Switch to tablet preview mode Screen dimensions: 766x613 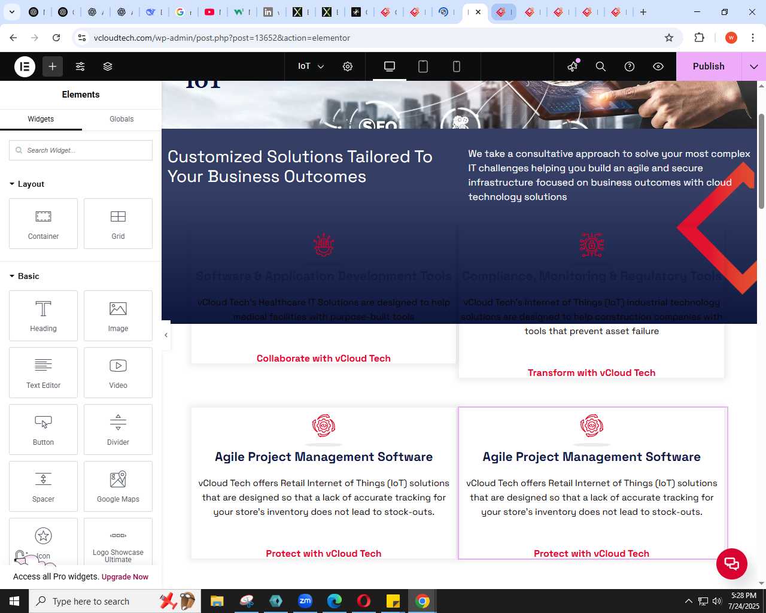[423, 66]
